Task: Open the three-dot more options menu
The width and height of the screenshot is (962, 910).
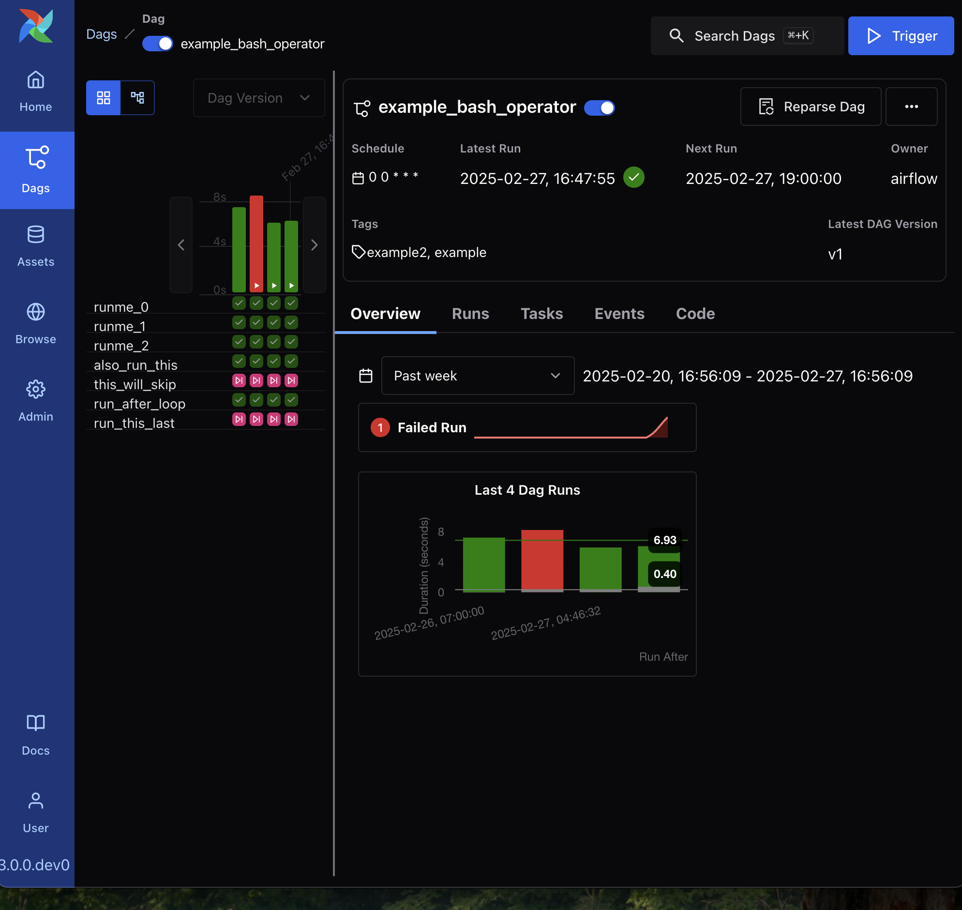Action: click(x=911, y=106)
